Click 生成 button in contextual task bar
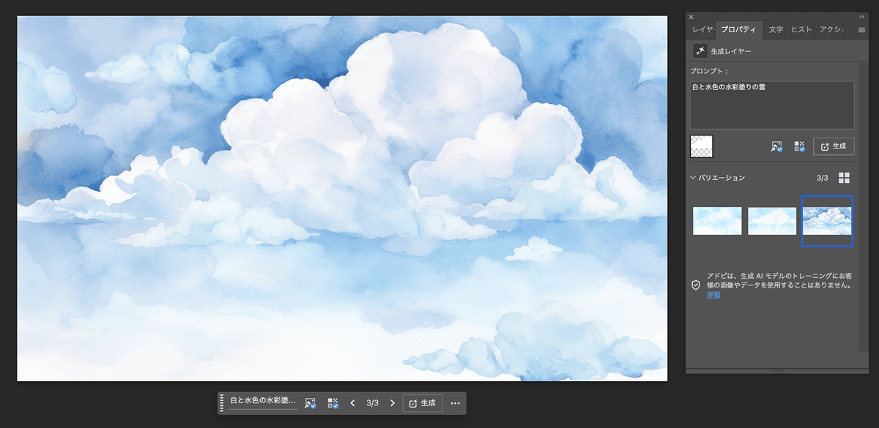 click(x=422, y=403)
